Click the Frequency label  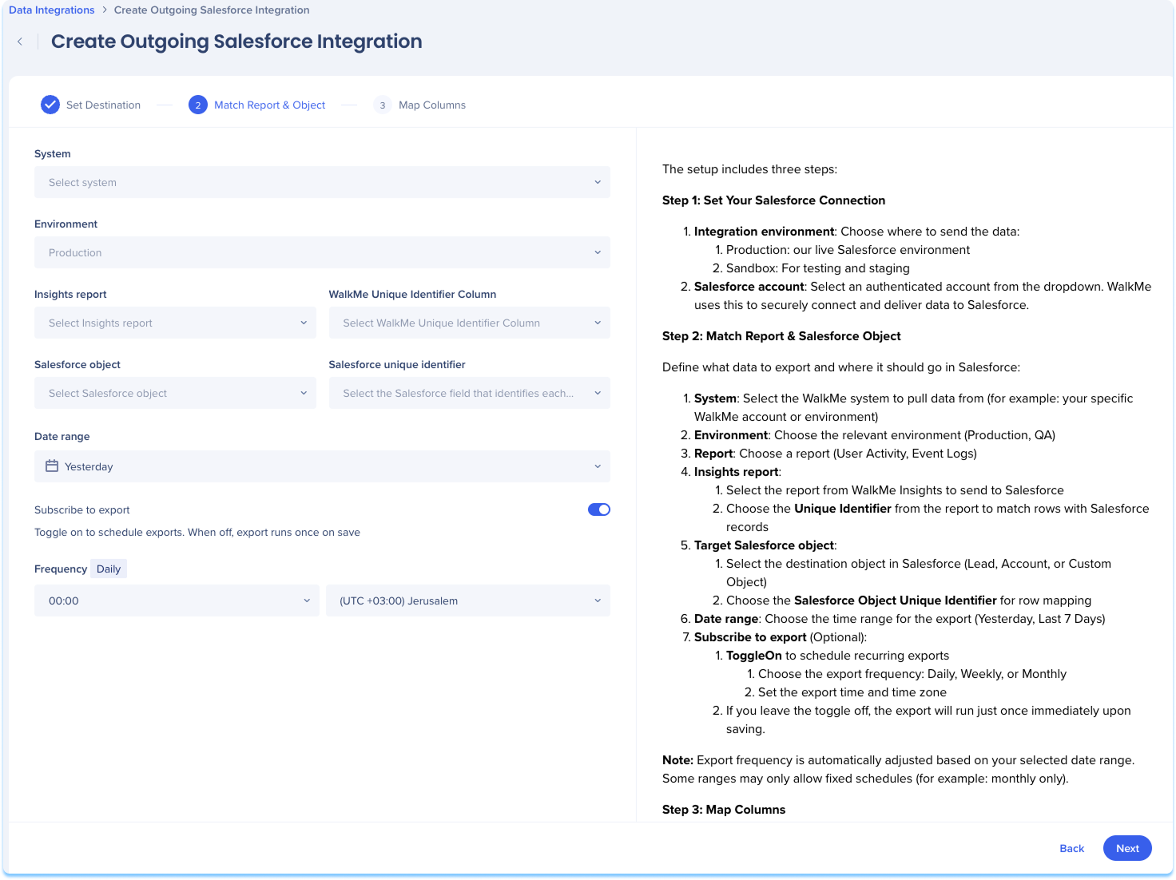click(x=61, y=569)
